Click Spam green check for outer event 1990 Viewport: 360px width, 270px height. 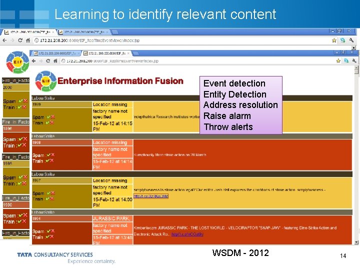coord(20,215)
